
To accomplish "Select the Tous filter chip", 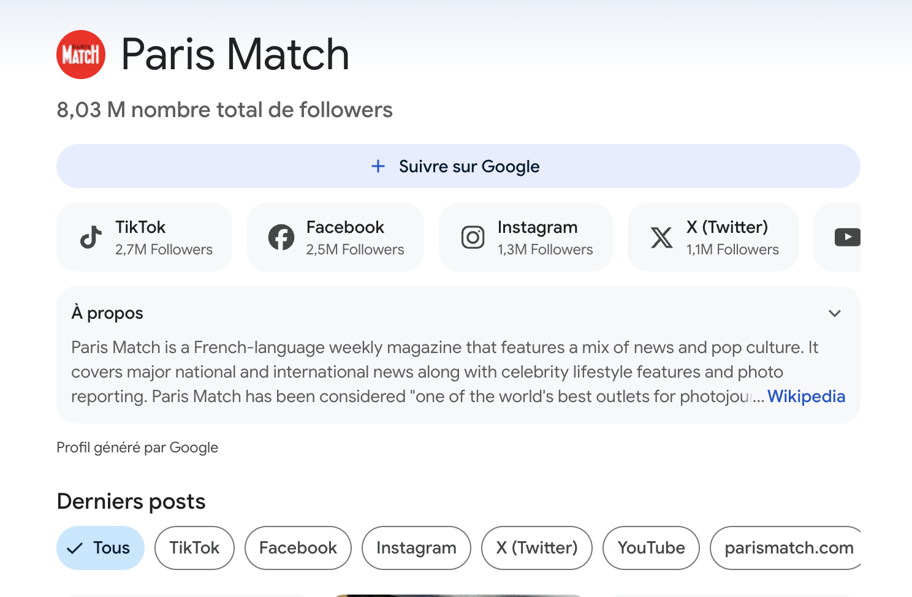I will click(x=100, y=547).
